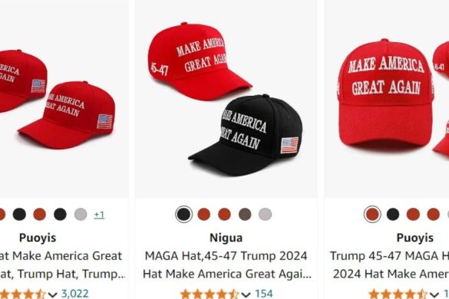Expand the rating dropdown next to 154
This screenshot has width=449, height=299.
(x=246, y=294)
